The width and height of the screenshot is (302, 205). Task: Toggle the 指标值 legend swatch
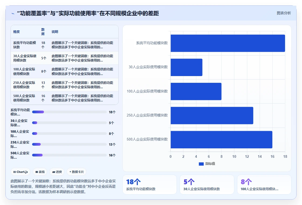coord(201,164)
